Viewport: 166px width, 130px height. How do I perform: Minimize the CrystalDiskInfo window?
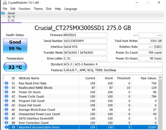coord(137,2)
